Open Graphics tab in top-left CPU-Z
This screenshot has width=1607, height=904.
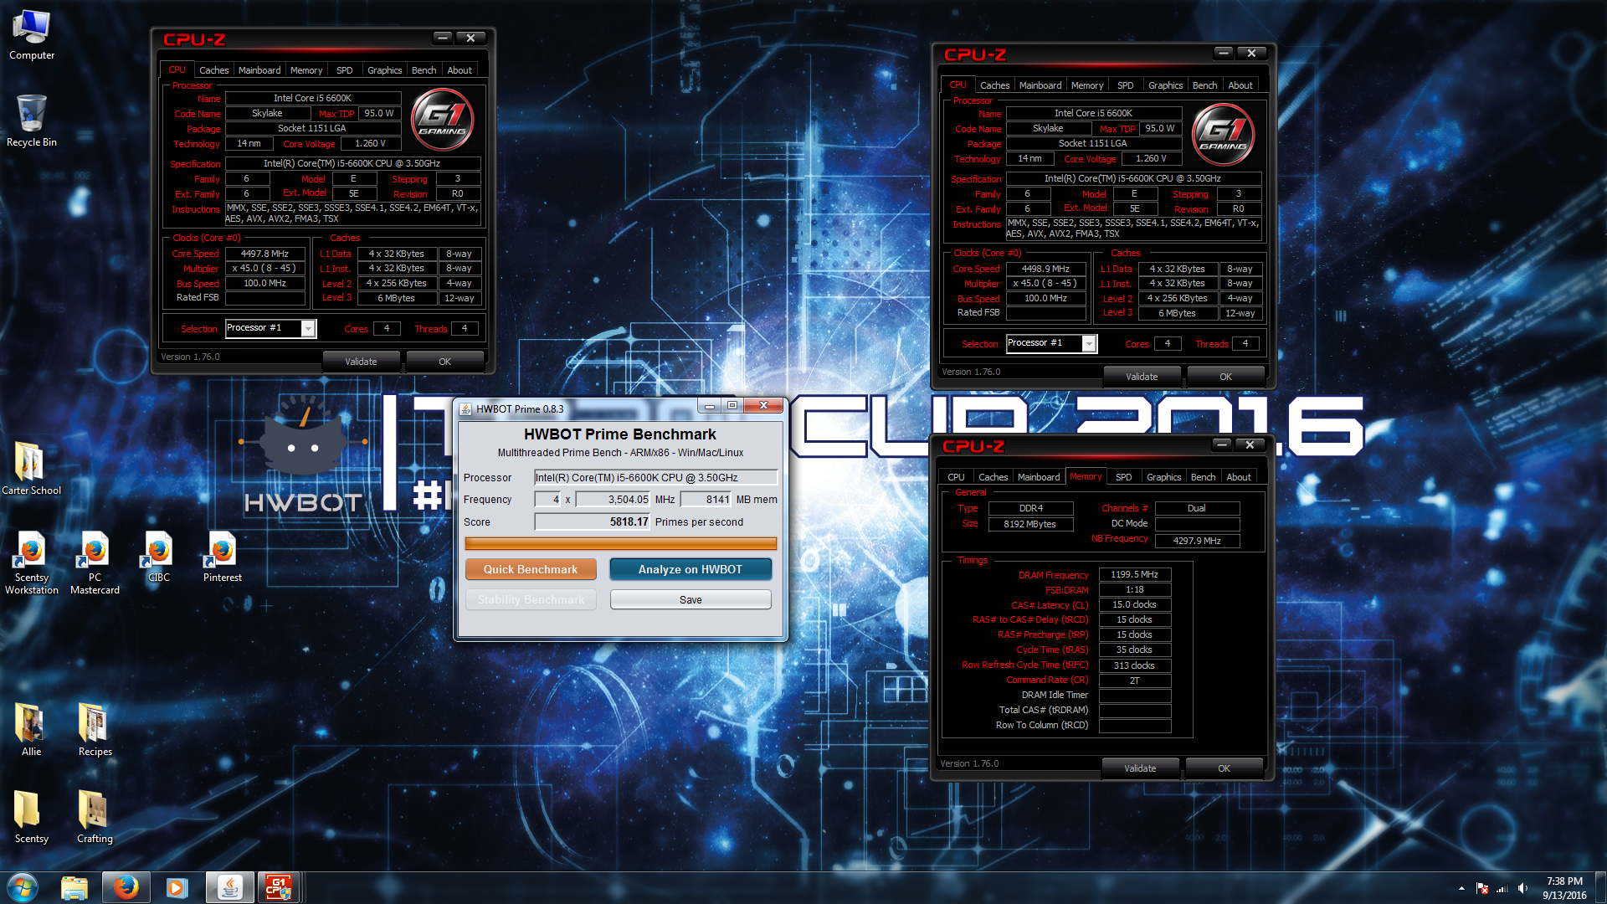(385, 70)
